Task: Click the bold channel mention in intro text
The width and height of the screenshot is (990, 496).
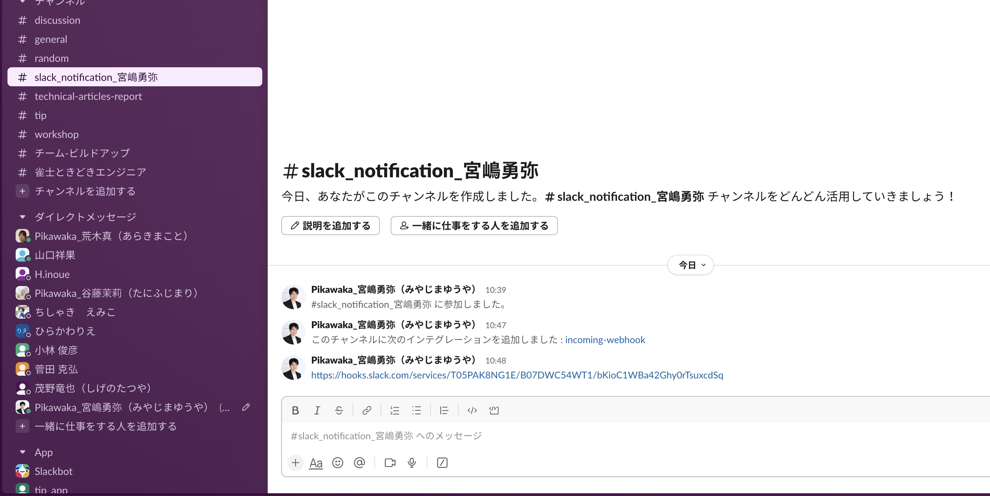Action: [x=624, y=196]
